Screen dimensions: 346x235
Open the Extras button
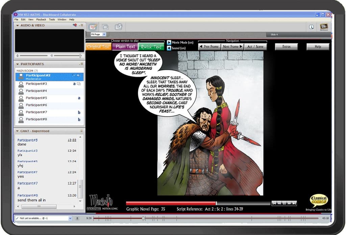tap(287, 47)
